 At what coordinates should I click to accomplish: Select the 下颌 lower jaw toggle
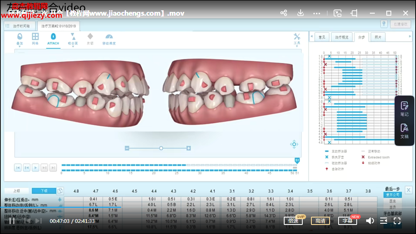(x=44, y=191)
